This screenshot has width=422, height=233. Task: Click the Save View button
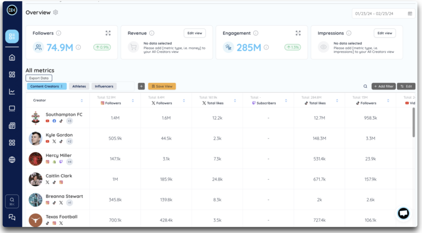(x=162, y=86)
